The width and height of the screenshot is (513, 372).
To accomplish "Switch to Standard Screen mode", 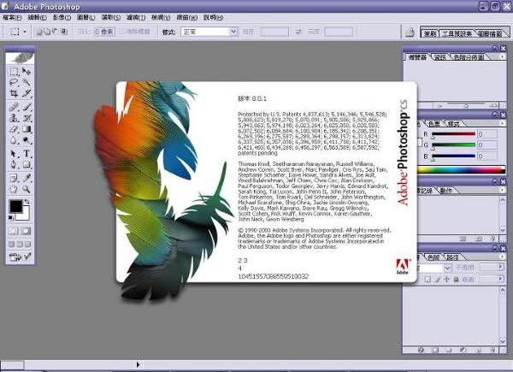I will pos(11,244).
